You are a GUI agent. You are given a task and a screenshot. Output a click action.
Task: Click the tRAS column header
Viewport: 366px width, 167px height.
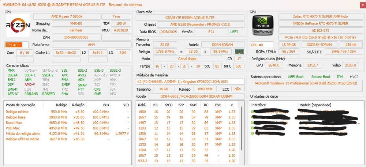[x=193, y=105]
